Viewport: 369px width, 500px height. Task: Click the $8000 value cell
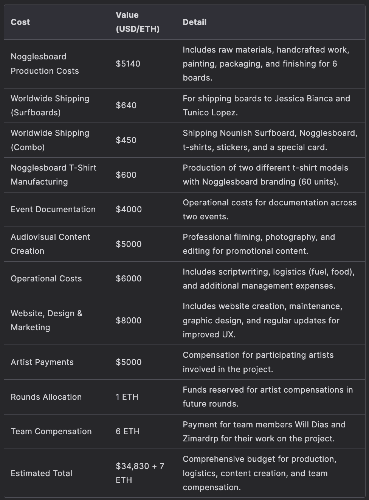[x=129, y=320]
